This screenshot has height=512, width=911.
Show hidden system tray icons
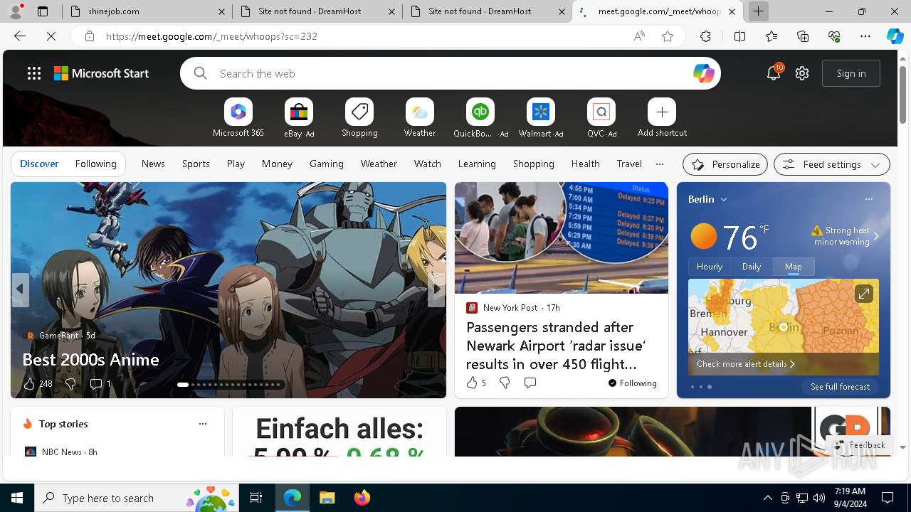767,498
